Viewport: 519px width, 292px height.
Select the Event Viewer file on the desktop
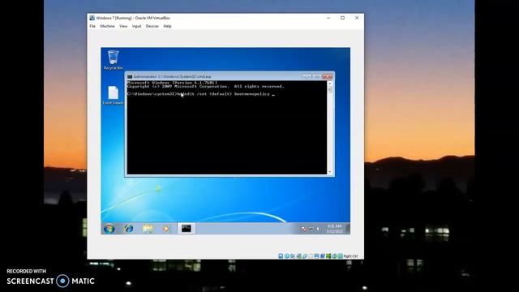(x=113, y=95)
